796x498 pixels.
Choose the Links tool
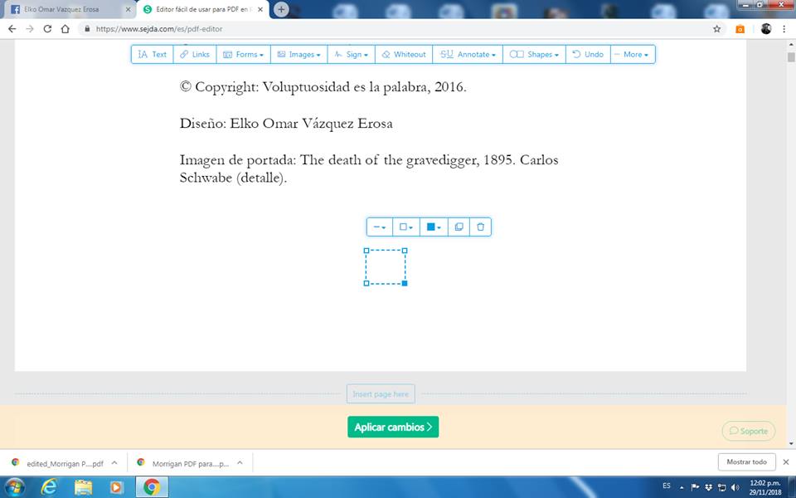(x=195, y=54)
